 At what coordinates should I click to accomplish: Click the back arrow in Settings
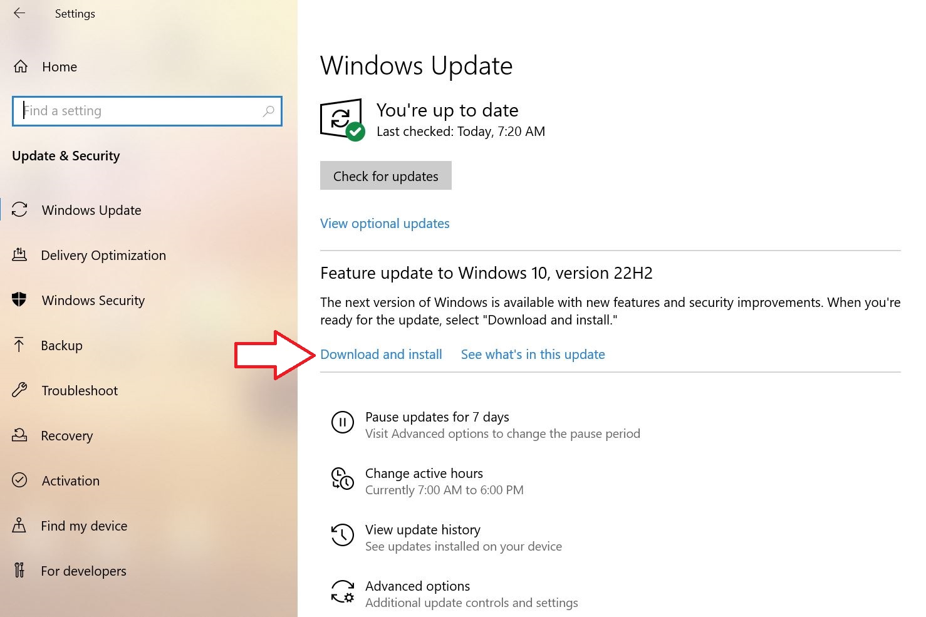[x=19, y=13]
